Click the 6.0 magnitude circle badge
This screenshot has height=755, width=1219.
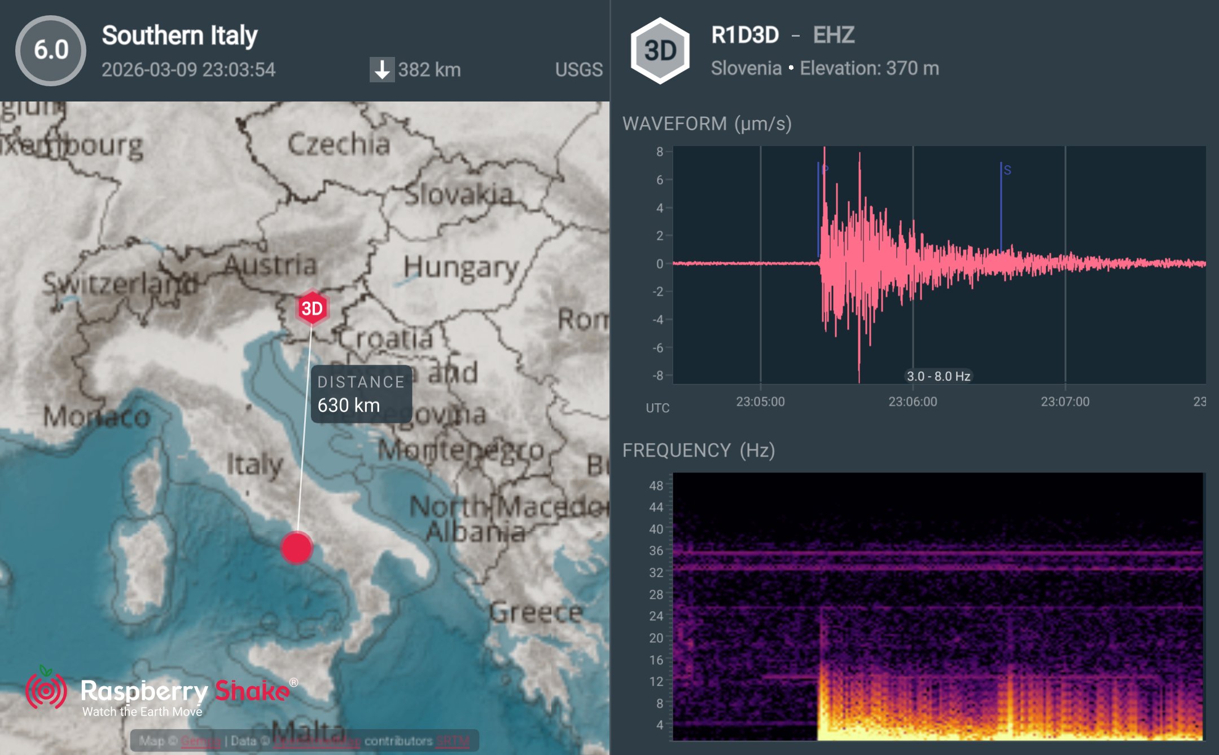point(51,50)
